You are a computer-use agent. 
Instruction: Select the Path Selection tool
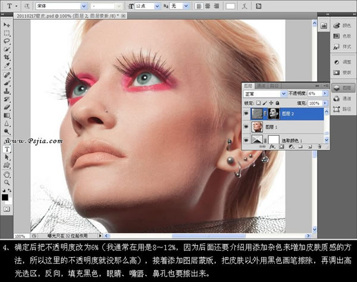[7, 157]
